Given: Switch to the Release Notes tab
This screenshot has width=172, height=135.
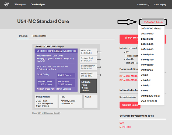Looking at the screenshot, I should (39, 36).
